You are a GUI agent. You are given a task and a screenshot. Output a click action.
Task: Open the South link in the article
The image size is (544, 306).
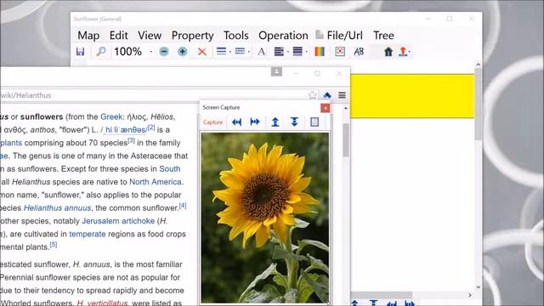pos(170,169)
